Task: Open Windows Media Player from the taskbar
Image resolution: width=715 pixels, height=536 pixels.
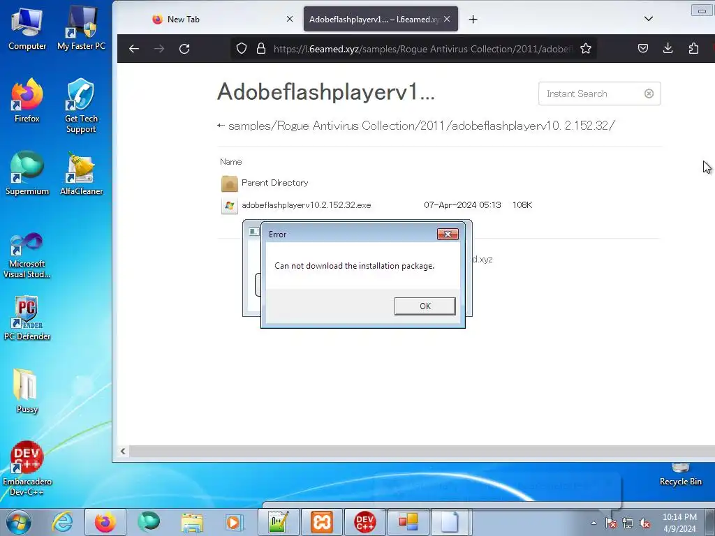Action: [235, 522]
